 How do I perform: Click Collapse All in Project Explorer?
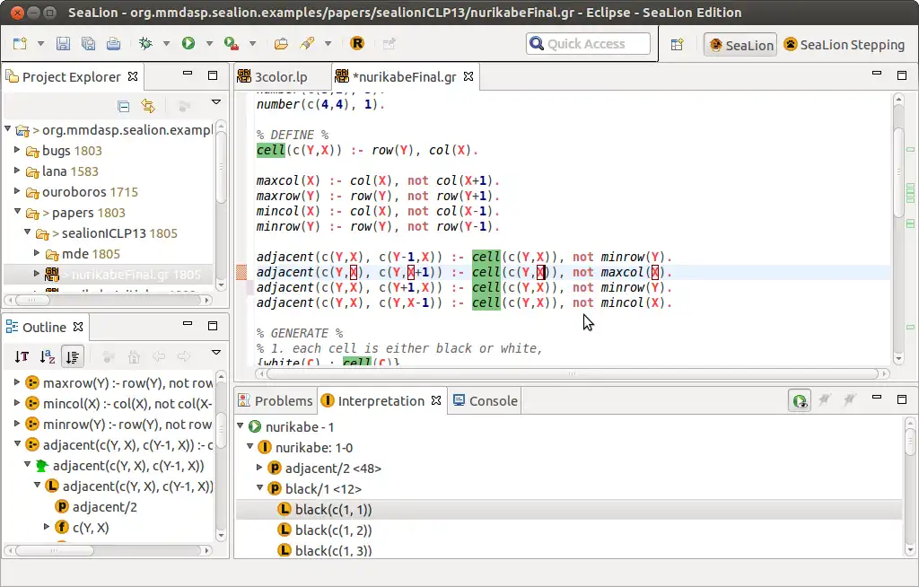click(124, 106)
